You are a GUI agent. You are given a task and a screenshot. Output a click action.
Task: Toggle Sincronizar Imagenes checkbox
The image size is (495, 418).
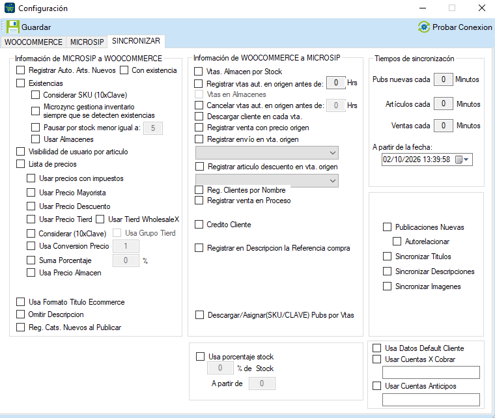coord(387,286)
